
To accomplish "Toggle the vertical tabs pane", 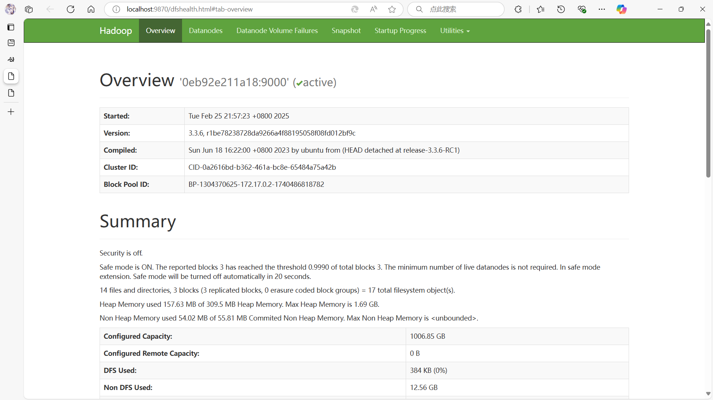I will point(11,27).
